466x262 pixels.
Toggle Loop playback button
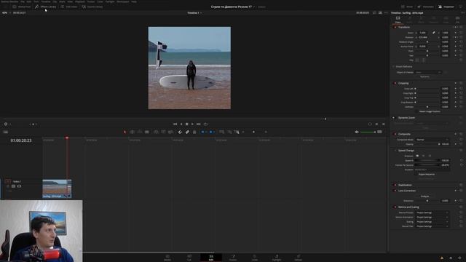(205, 124)
